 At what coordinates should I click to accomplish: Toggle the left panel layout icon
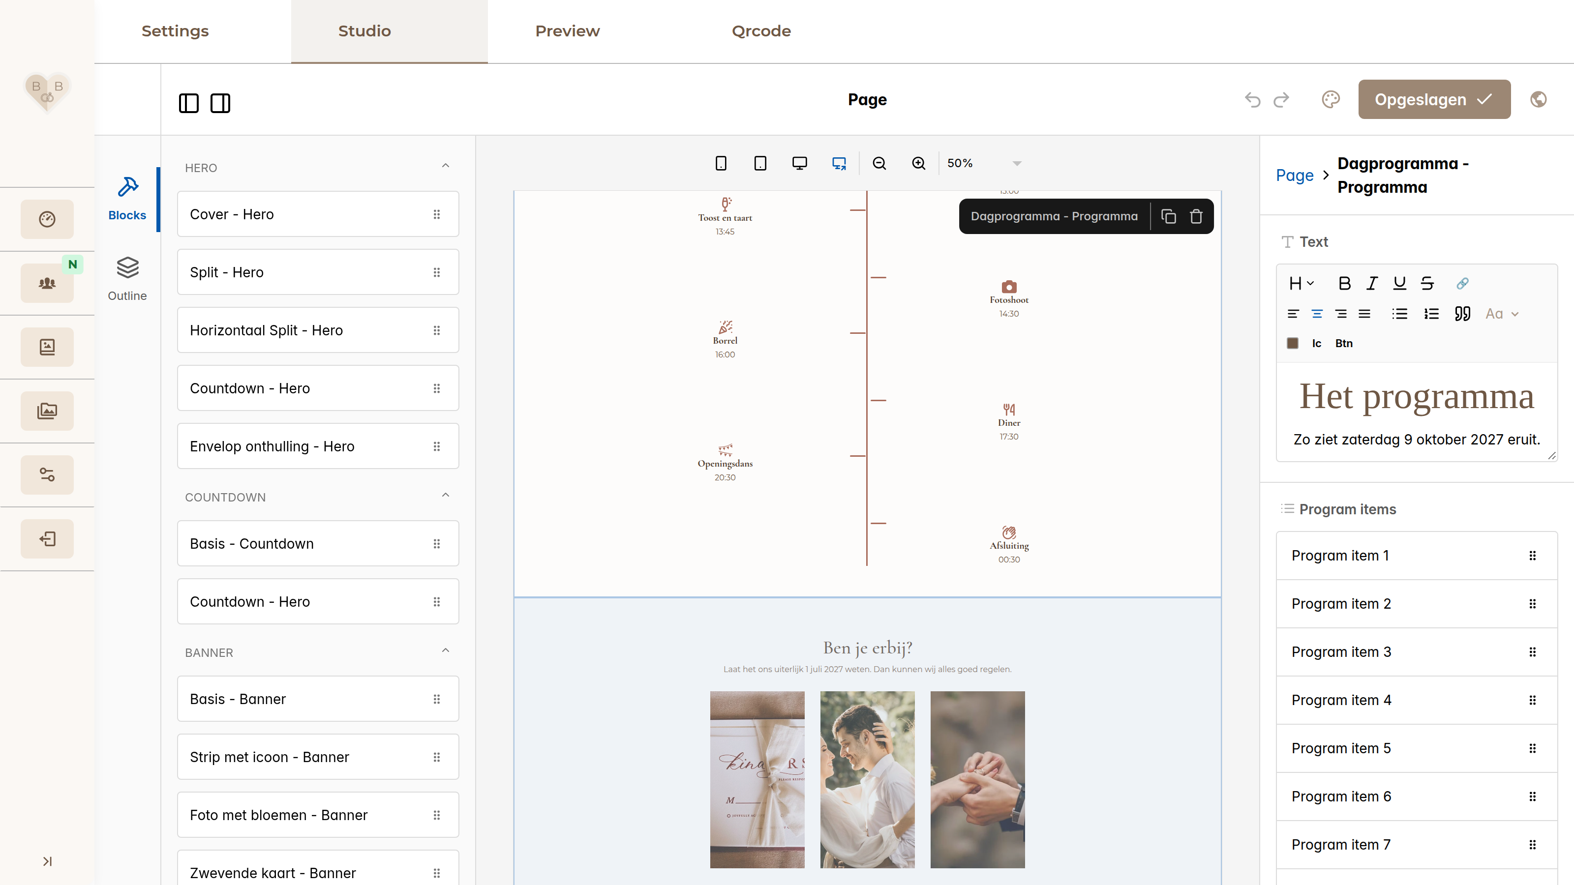tap(188, 103)
